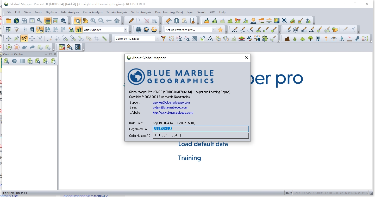Select the range ring target tool

[x=296, y=30]
